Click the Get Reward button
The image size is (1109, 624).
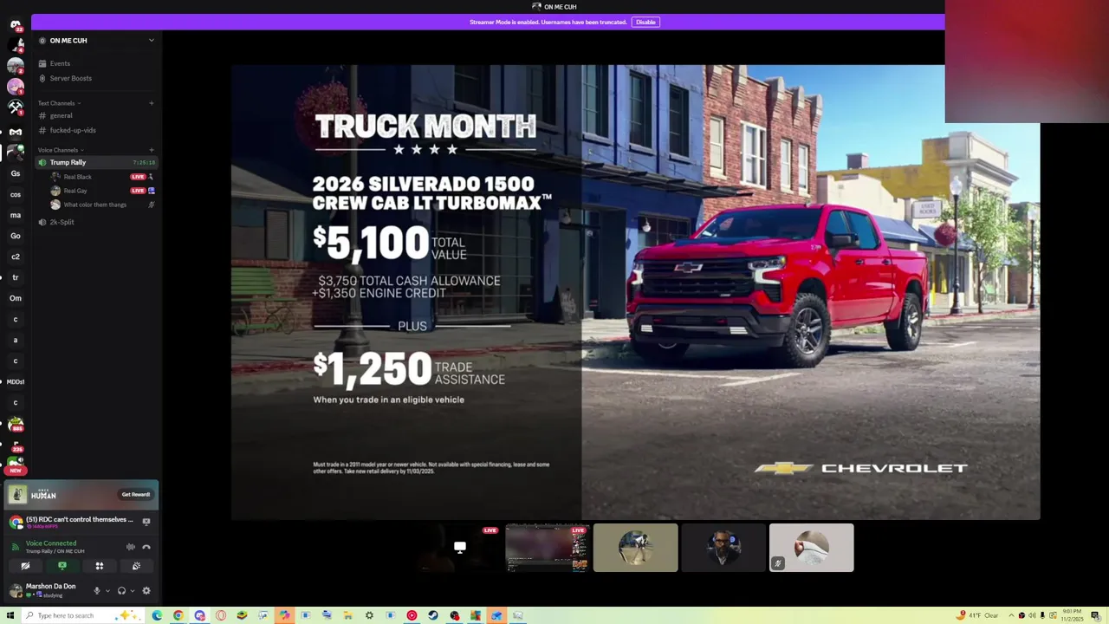point(136,494)
